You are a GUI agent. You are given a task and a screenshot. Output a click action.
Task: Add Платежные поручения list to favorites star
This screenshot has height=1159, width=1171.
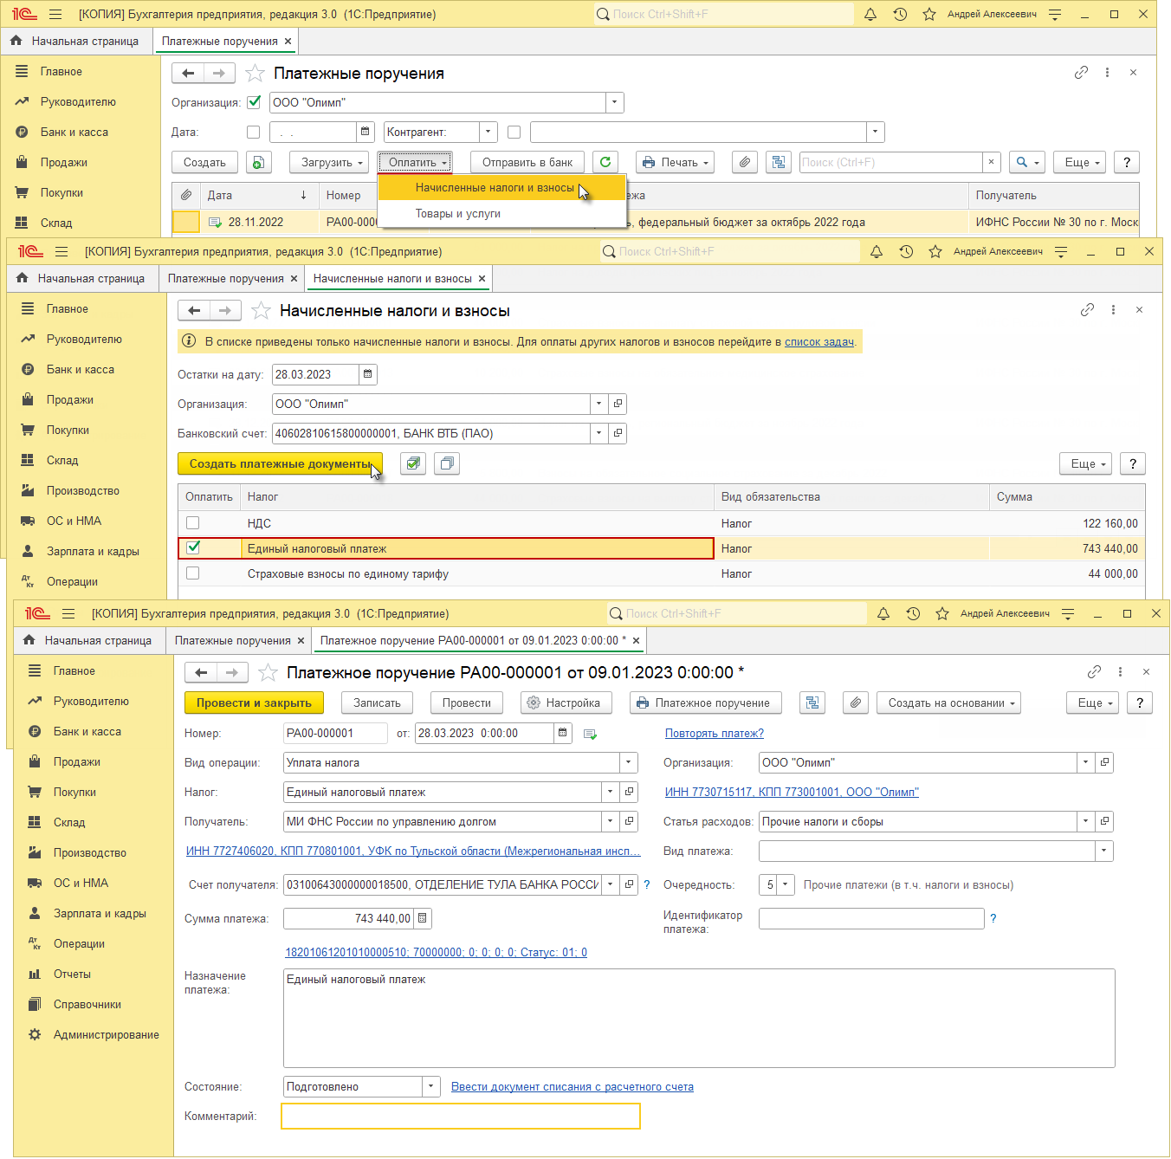tap(255, 74)
